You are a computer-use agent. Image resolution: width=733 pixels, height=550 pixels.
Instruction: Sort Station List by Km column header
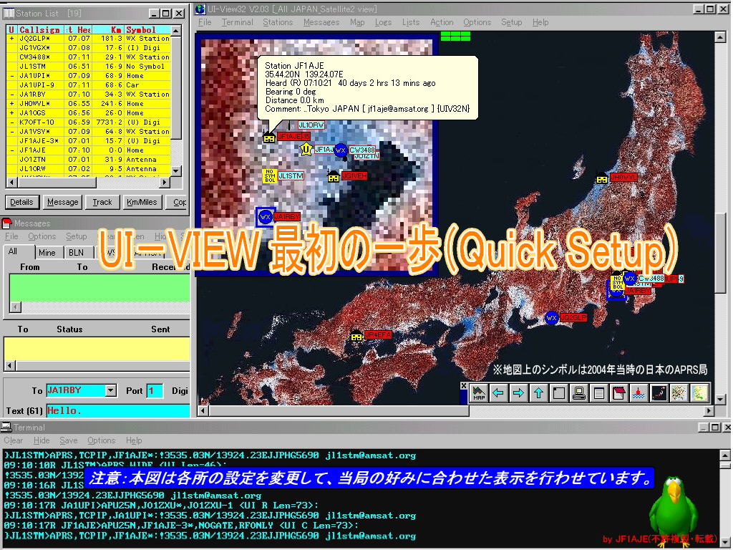(107, 29)
